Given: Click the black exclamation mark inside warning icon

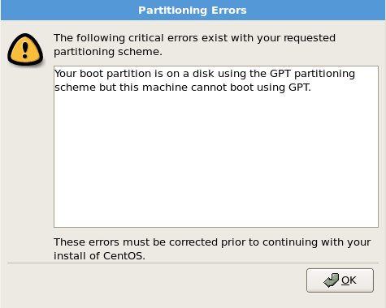Looking at the screenshot, I should point(25,50).
